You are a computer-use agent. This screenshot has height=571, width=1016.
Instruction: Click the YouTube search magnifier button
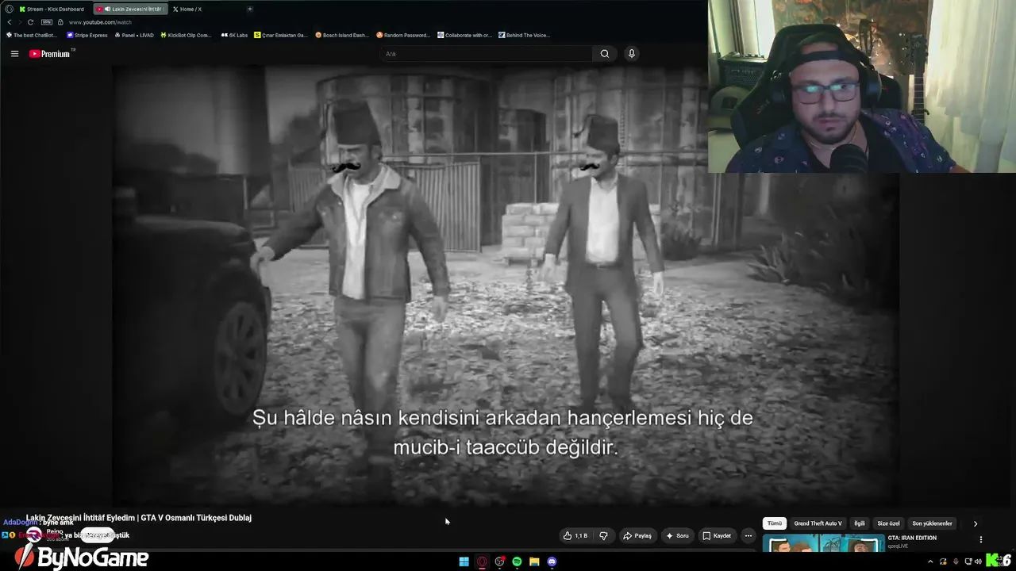605,54
